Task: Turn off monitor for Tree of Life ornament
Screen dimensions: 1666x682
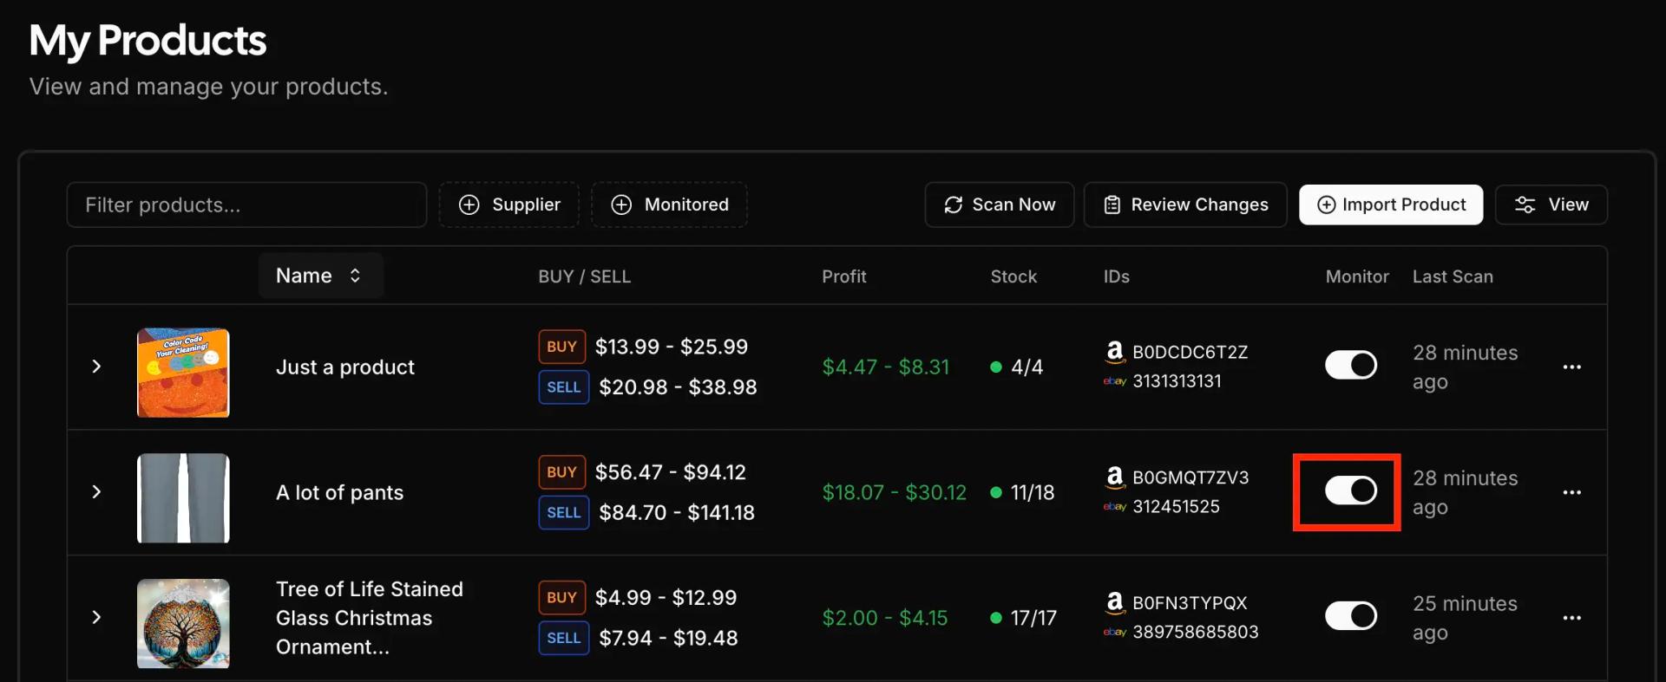Action: [1350, 616]
